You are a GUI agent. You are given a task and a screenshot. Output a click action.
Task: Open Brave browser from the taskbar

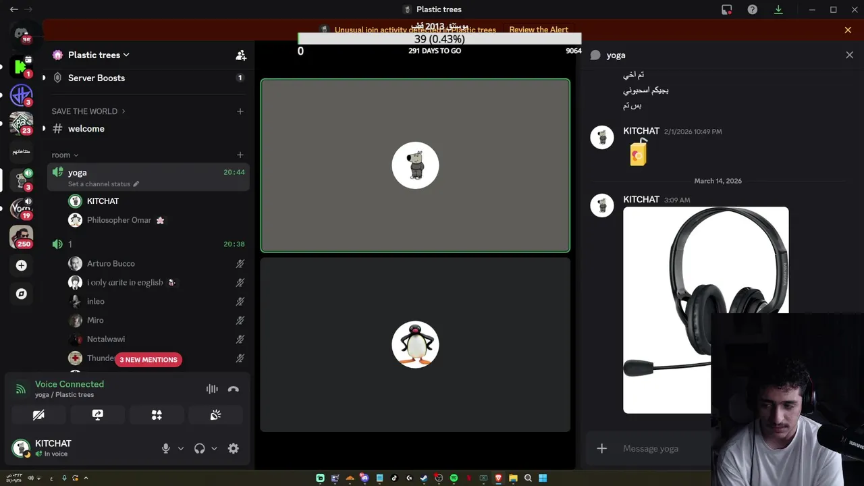click(498, 478)
